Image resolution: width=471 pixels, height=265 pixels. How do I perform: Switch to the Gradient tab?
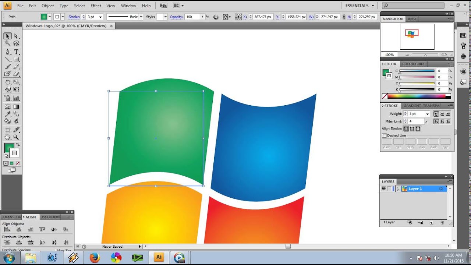pos(412,106)
